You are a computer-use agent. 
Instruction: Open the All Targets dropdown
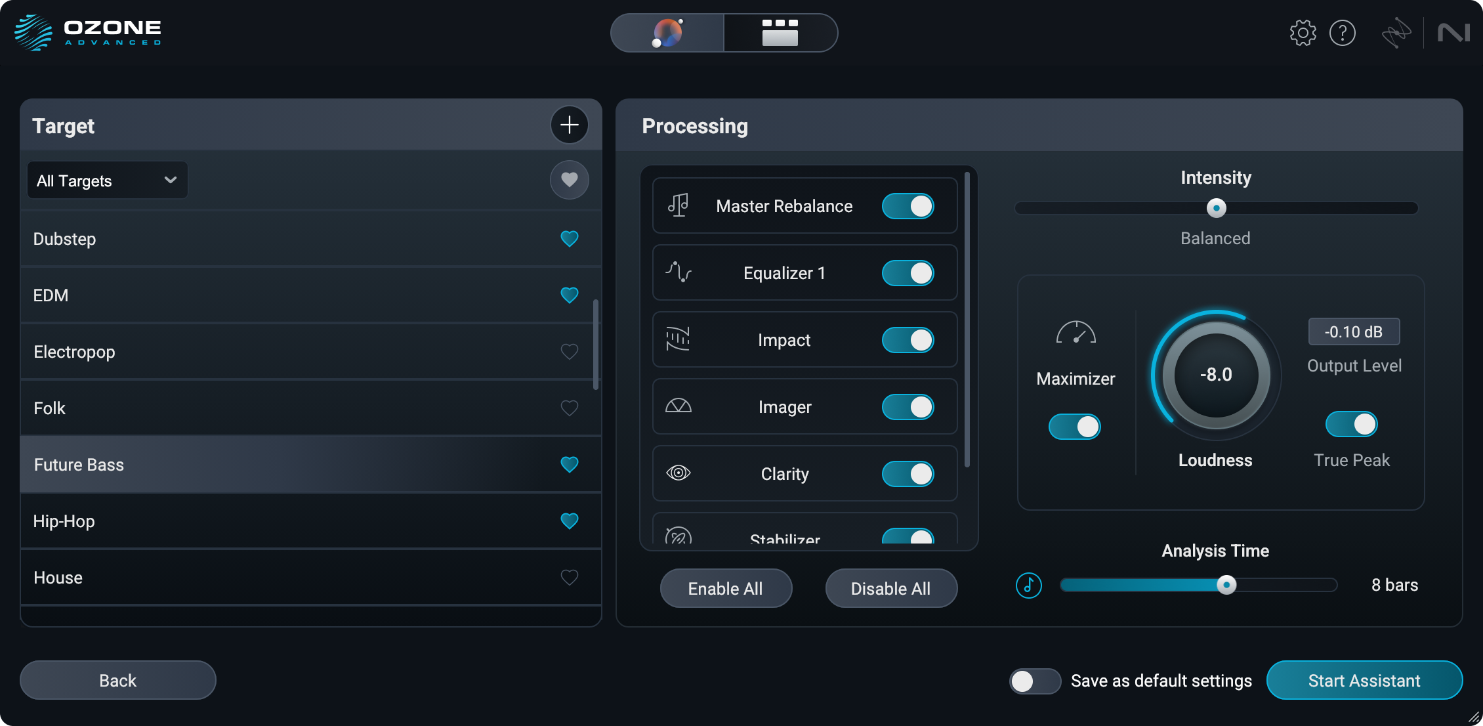[x=107, y=181]
